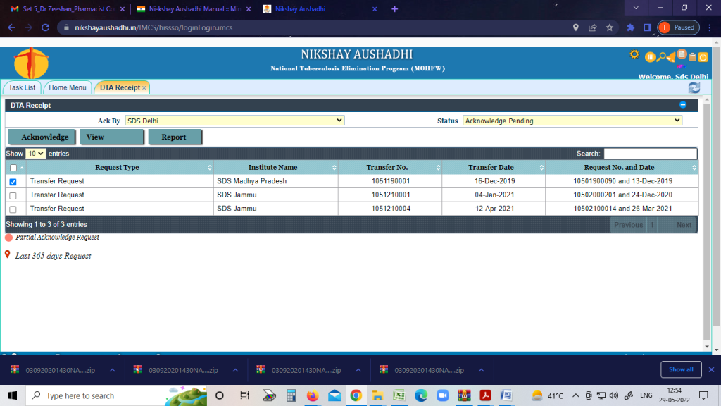This screenshot has width=721, height=406.
Task: Open Firefox from the taskbar
Action: (313, 395)
